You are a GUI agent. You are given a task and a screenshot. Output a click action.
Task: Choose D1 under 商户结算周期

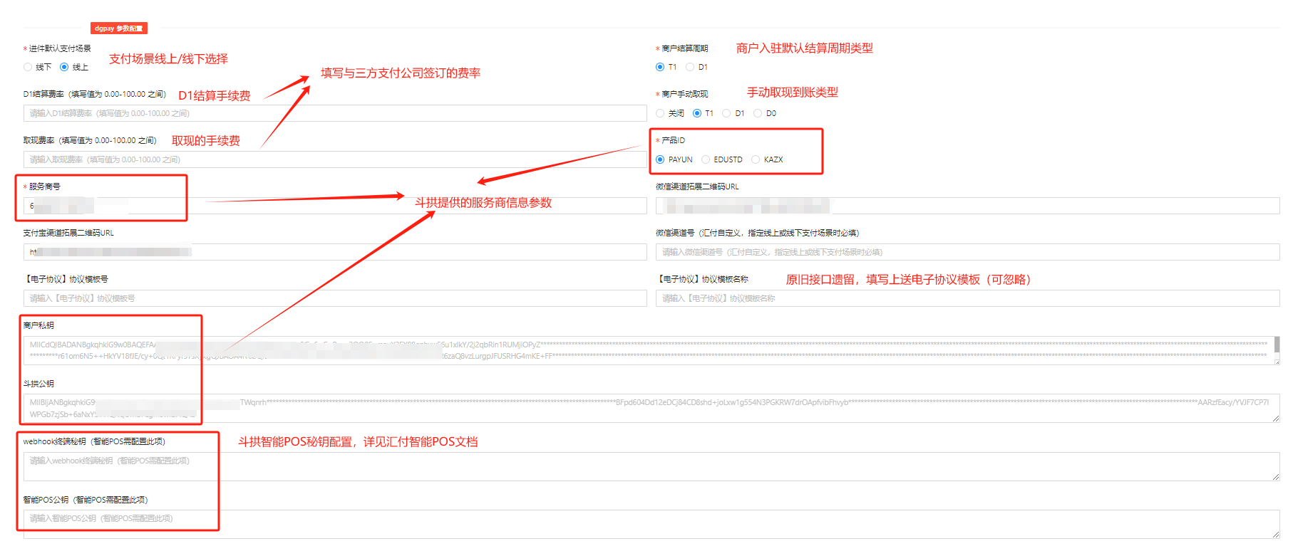(690, 67)
